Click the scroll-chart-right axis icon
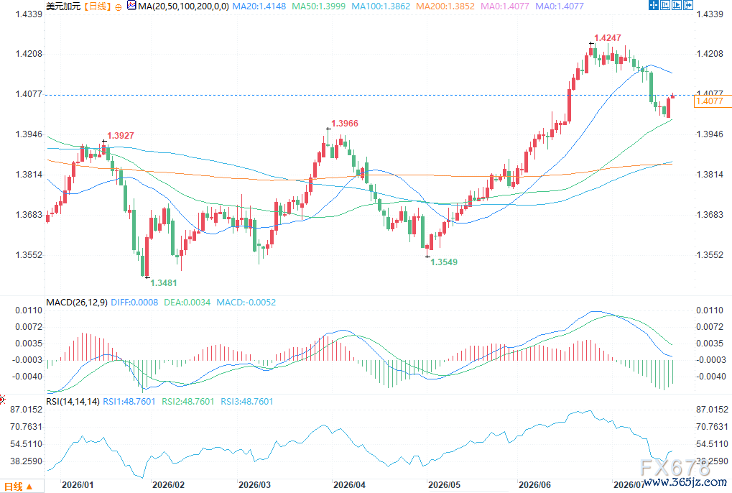 pyautogui.click(x=677, y=6)
